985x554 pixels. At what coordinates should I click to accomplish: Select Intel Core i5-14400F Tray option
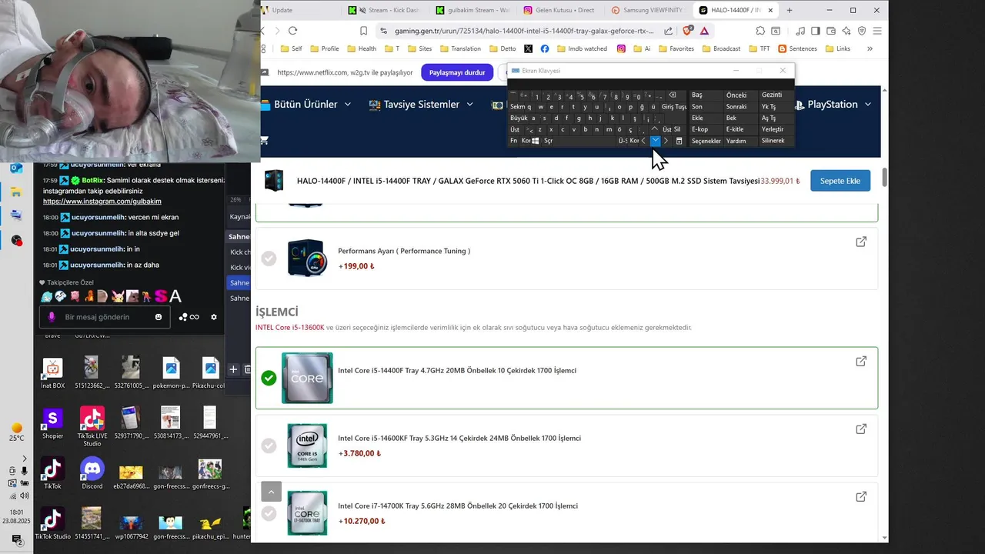coord(269,378)
